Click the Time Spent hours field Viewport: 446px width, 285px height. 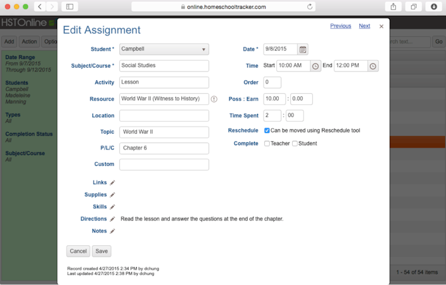[x=272, y=115]
